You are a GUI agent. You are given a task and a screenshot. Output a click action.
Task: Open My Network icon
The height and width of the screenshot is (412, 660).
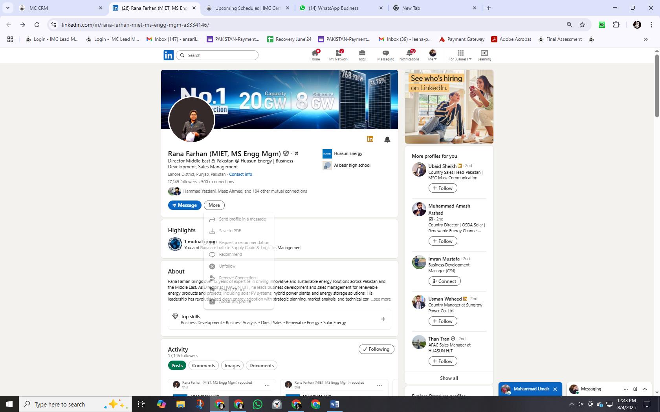tap(339, 55)
